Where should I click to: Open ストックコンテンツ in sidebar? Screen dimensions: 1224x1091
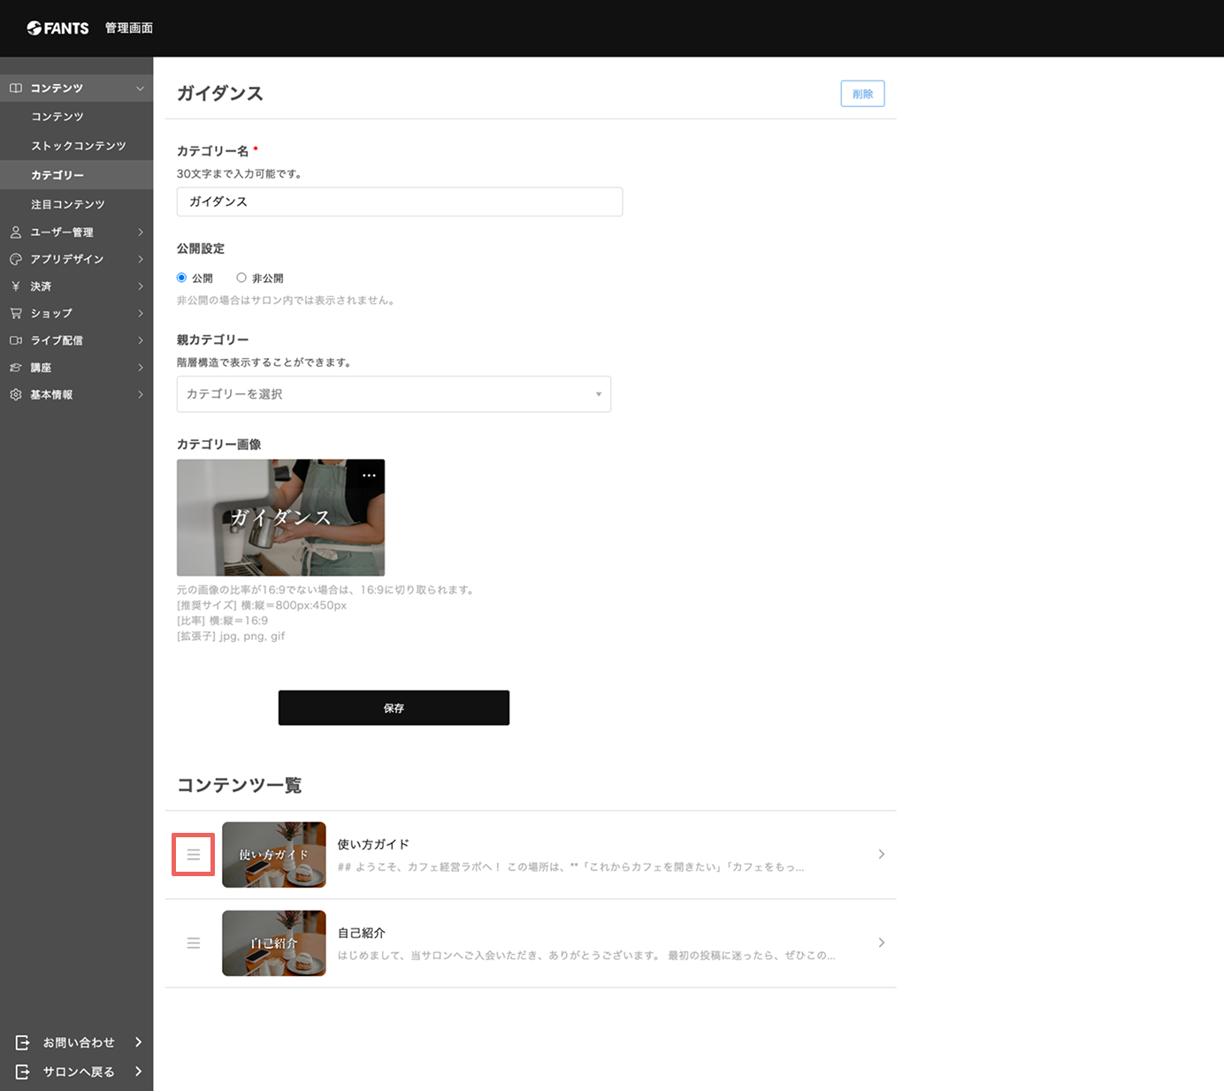coord(79,146)
